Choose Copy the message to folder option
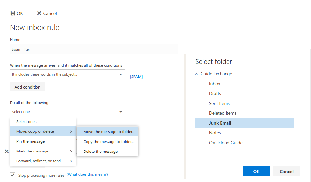This screenshot has height=182, width=311. 108,142
